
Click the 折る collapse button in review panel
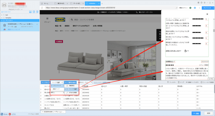211,79
